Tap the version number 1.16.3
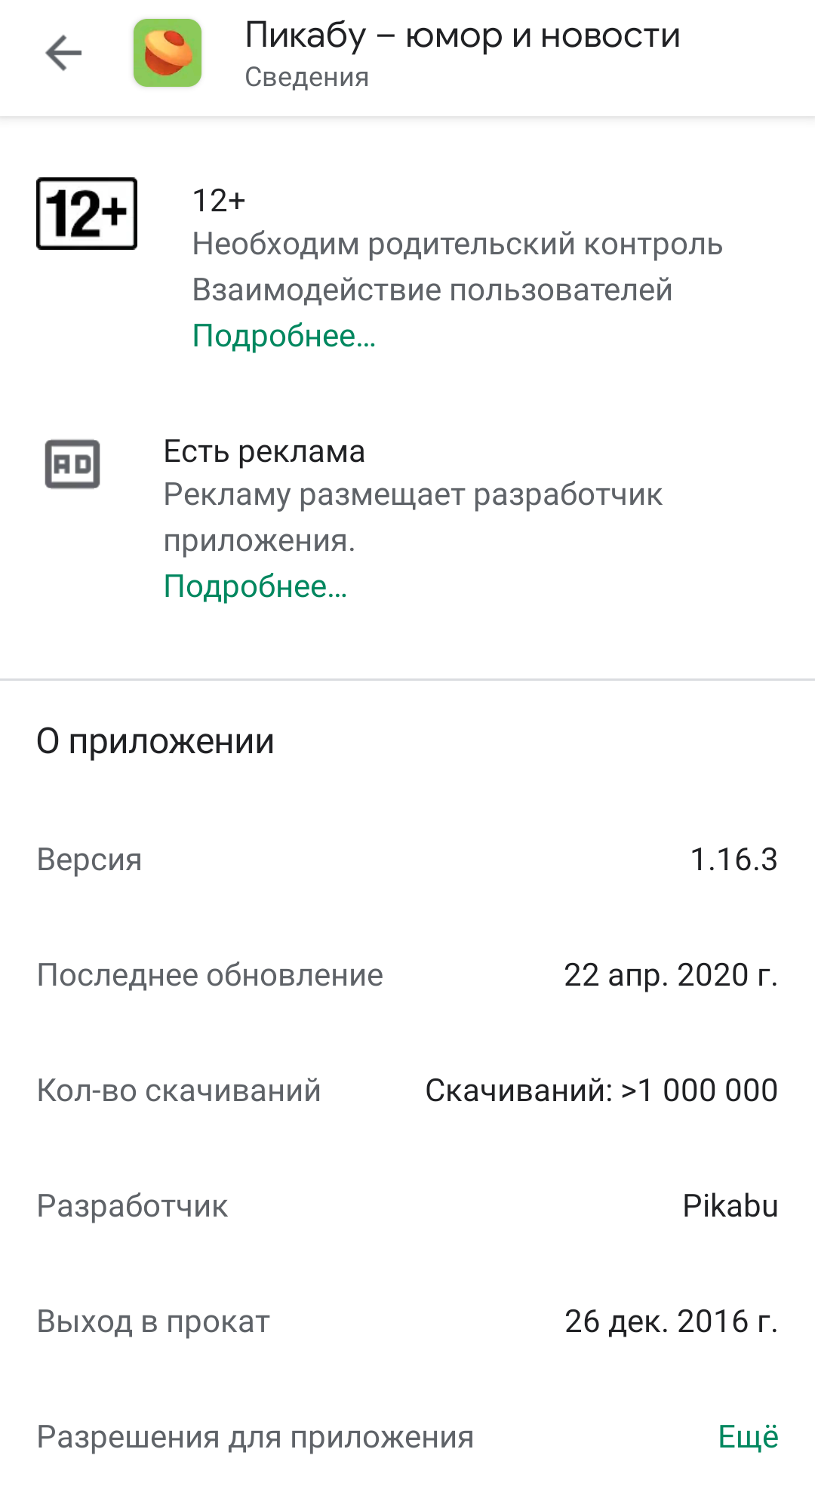The image size is (815, 1486). coord(733,860)
